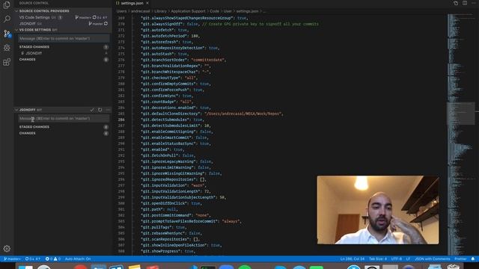Click the "git.branchSortOrder" key
479x269 pixels.
coord(164,60)
